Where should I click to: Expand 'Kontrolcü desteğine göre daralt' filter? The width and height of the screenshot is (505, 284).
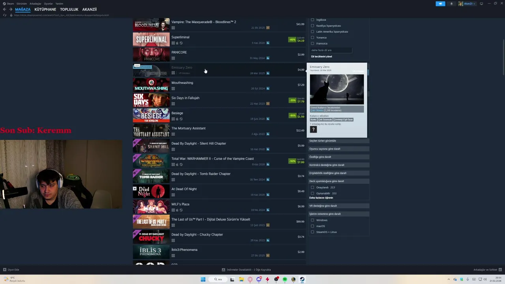[339, 165]
